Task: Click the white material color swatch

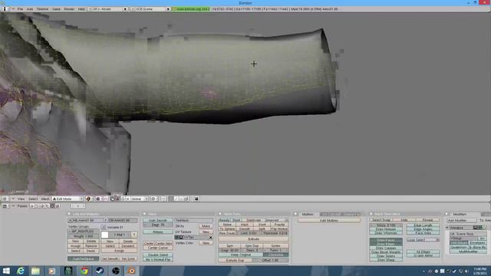Action: [x=105, y=235]
